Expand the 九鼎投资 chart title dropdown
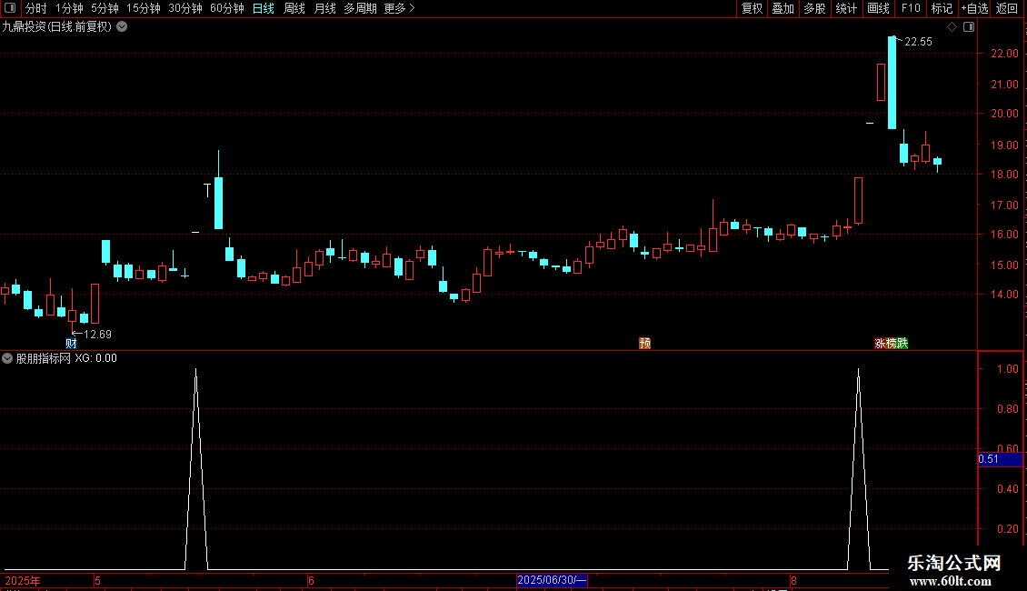Image resolution: width=1027 pixels, height=591 pixels. (x=122, y=27)
